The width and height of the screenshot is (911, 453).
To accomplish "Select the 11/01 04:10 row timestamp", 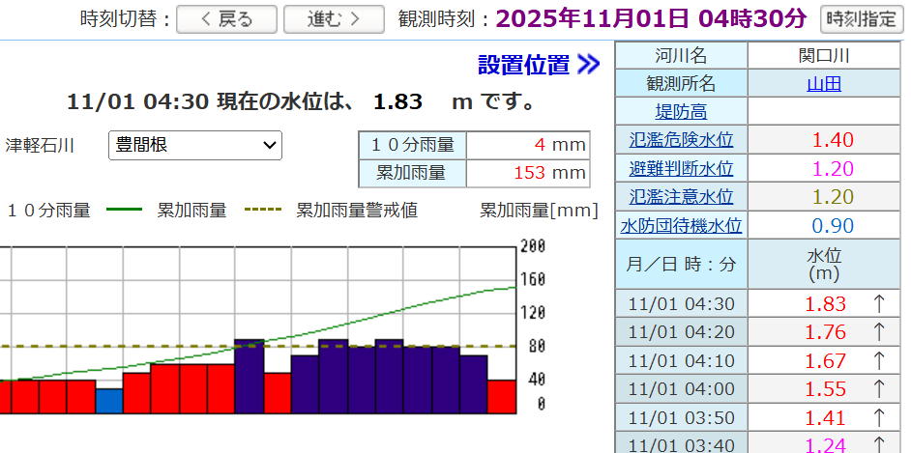I will point(681,361).
